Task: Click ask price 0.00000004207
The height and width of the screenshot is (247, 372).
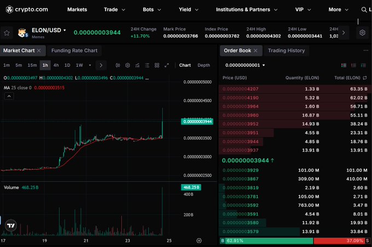Action: tap(241, 89)
